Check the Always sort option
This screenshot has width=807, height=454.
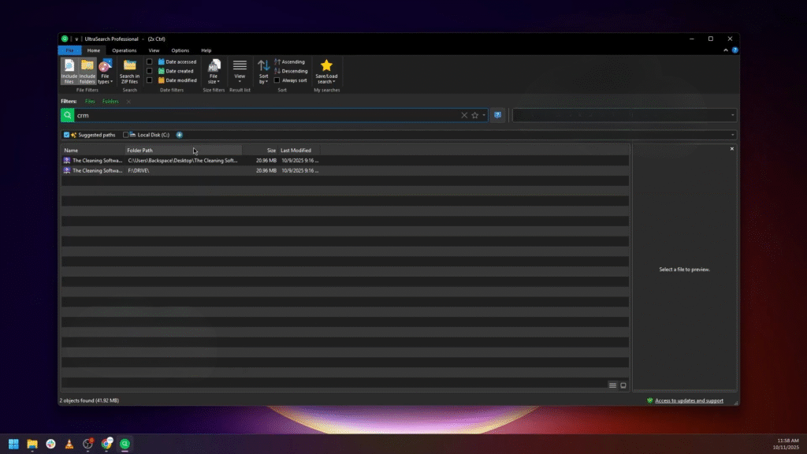[277, 80]
